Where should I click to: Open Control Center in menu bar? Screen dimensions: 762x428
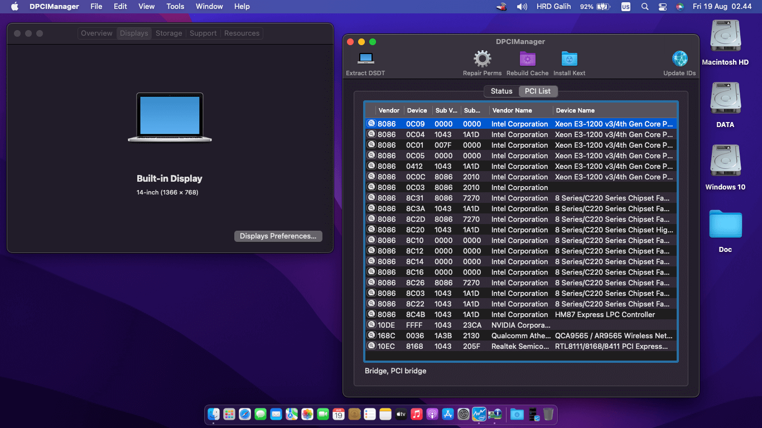pyautogui.click(x=662, y=7)
